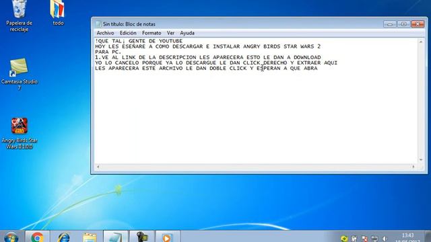This screenshot has height=242, width=431.
Task: Click the Notepad title bar document icon
Action: tap(98, 24)
